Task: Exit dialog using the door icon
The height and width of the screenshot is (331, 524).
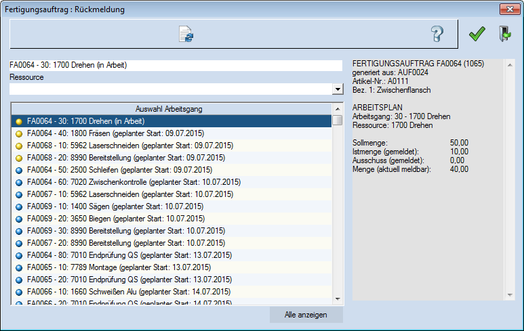Action: point(505,35)
